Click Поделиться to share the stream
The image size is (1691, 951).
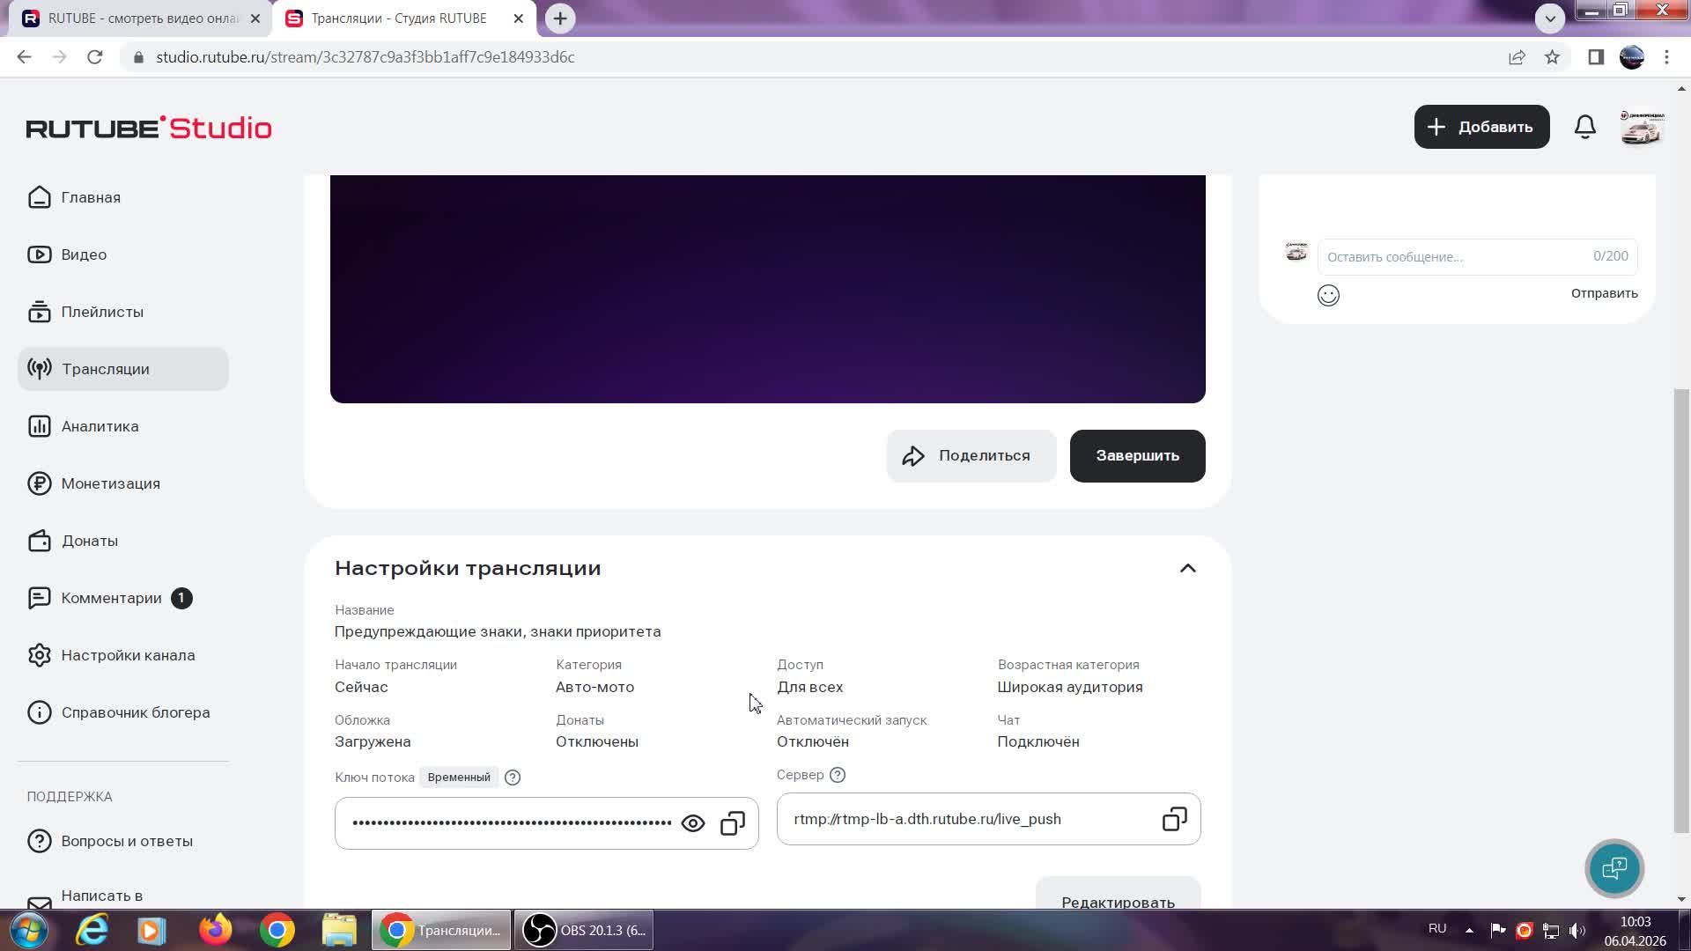971,456
